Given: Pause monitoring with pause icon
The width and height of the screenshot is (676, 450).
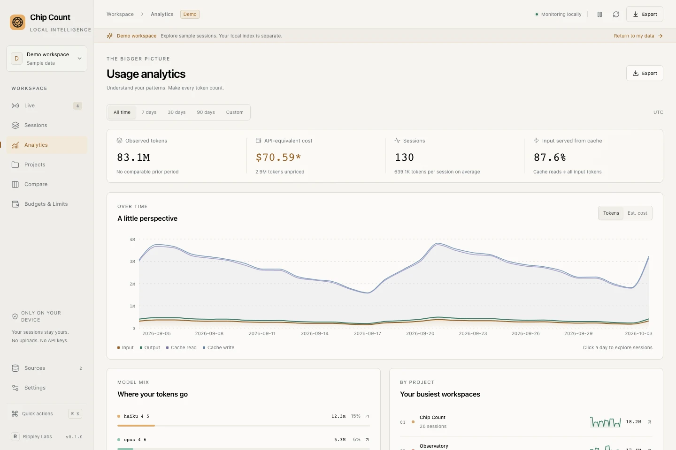Looking at the screenshot, I should tap(599, 15).
